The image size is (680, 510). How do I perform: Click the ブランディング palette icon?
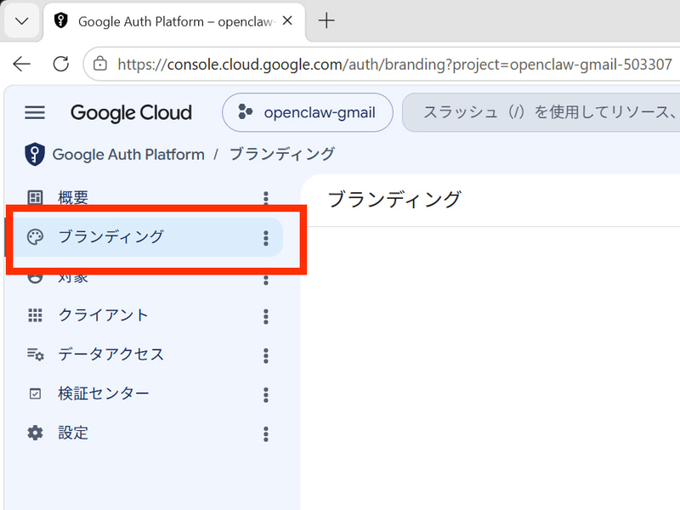pos(35,237)
